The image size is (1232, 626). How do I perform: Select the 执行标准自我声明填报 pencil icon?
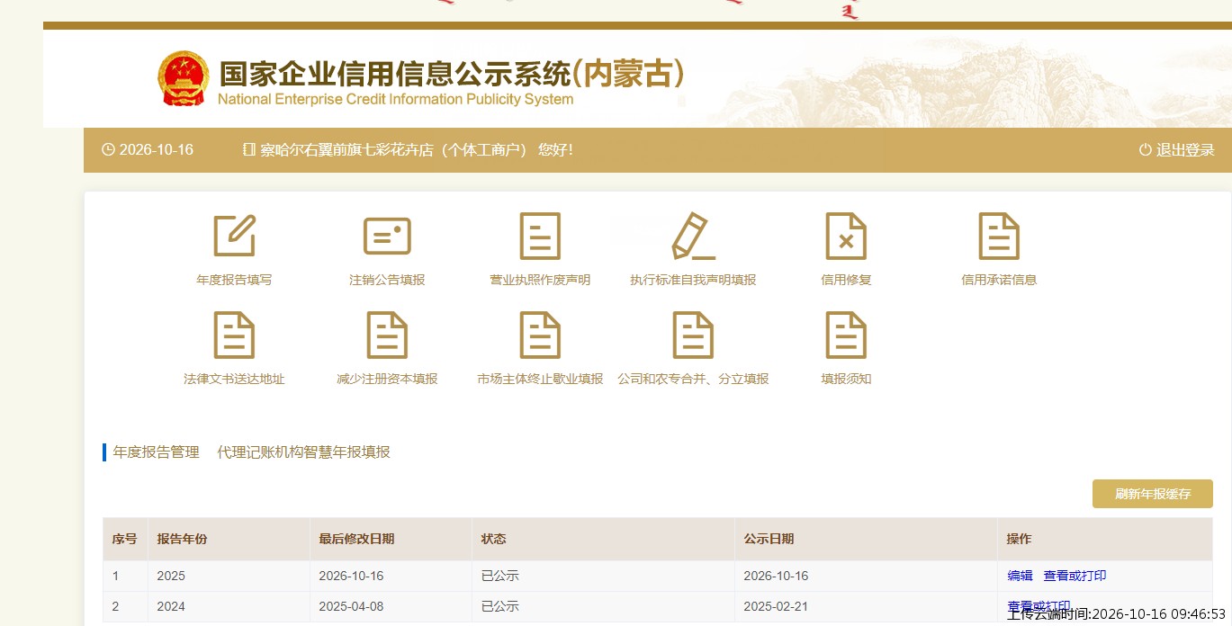pyautogui.click(x=693, y=236)
